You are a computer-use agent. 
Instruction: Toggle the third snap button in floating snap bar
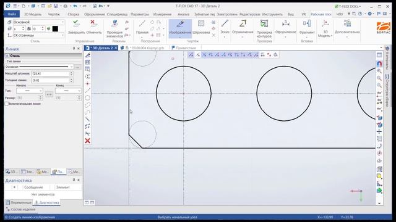pyautogui.click(x=204, y=55)
